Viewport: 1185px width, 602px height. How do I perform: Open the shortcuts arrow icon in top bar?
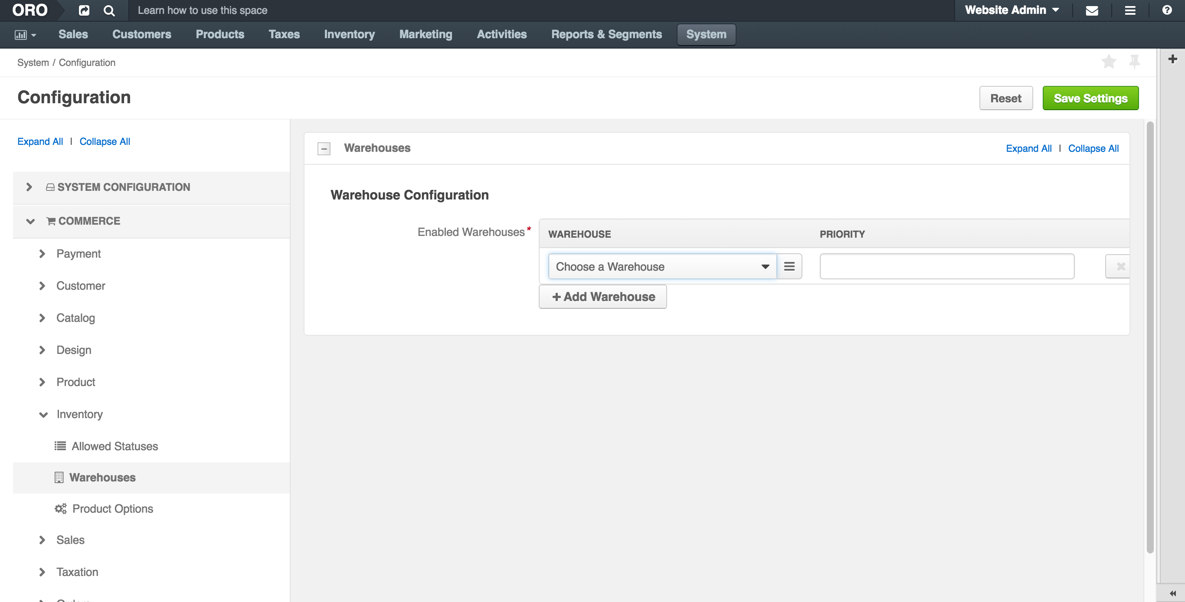coord(84,10)
